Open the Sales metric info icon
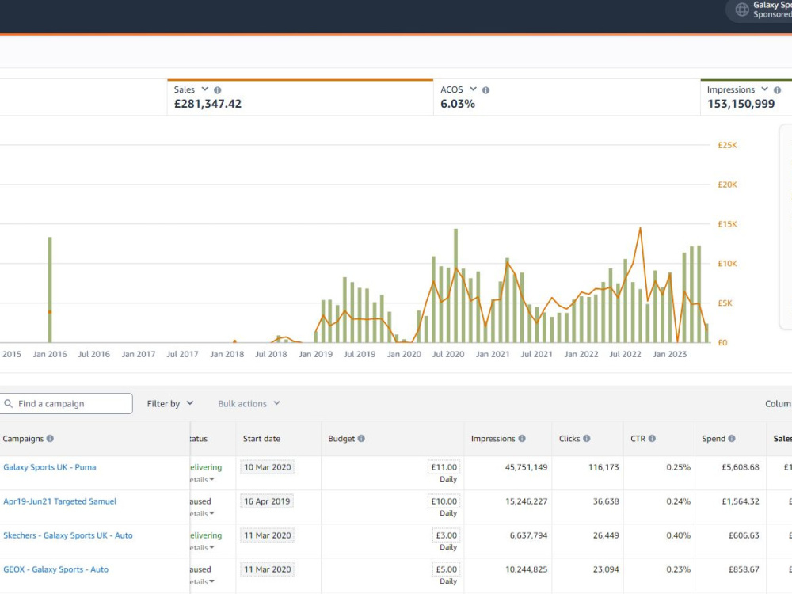The width and height of the screenshot is (792, 594). [x=218, y=90]
